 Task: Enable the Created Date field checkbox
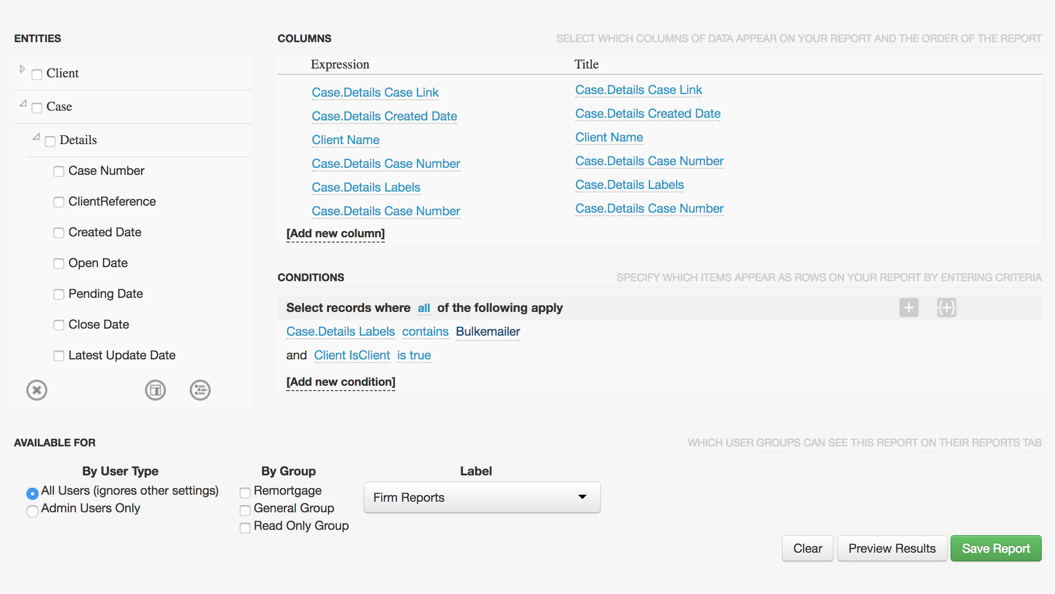[59, 233]
